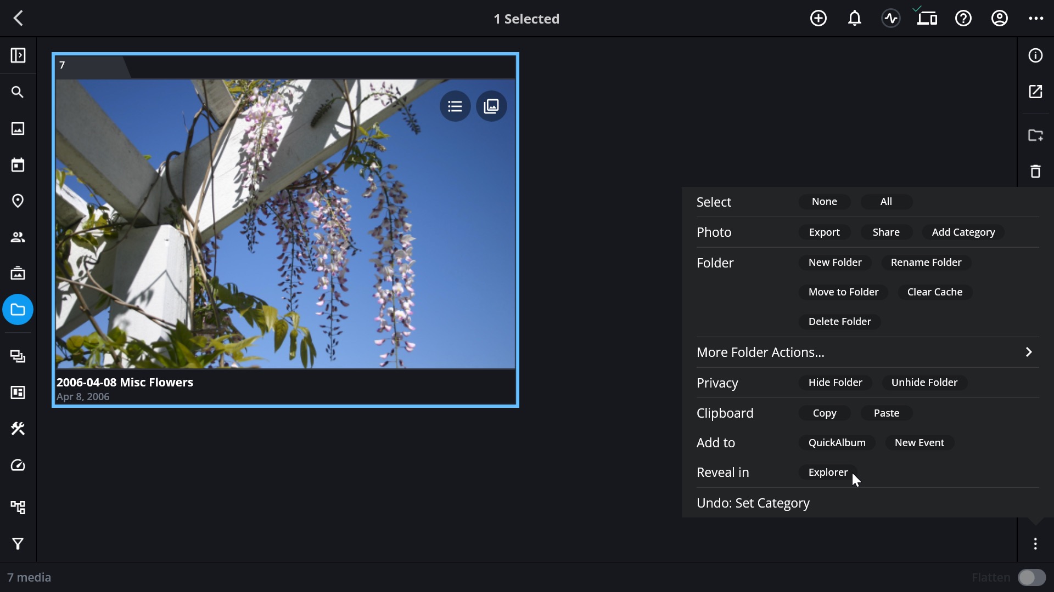Select All in the Select row

pos(886,202)
